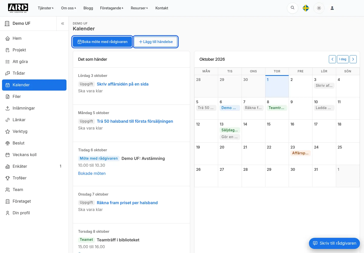Expand the Företagande dropdown menu
Image resolution: width=364 pixels, height=253 pixels.
tap(112, 8)
